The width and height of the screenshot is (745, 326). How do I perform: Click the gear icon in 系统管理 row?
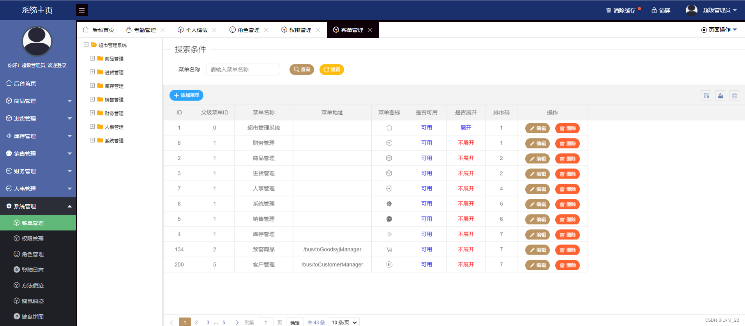[389, 204]
